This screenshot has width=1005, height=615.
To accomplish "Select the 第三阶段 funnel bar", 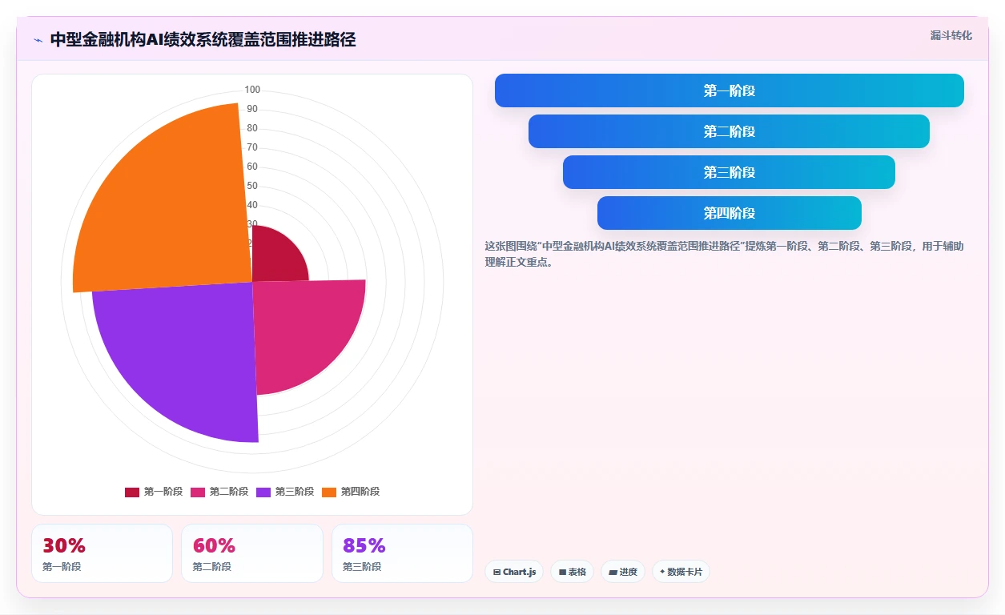I will click(x=730, y=172).
